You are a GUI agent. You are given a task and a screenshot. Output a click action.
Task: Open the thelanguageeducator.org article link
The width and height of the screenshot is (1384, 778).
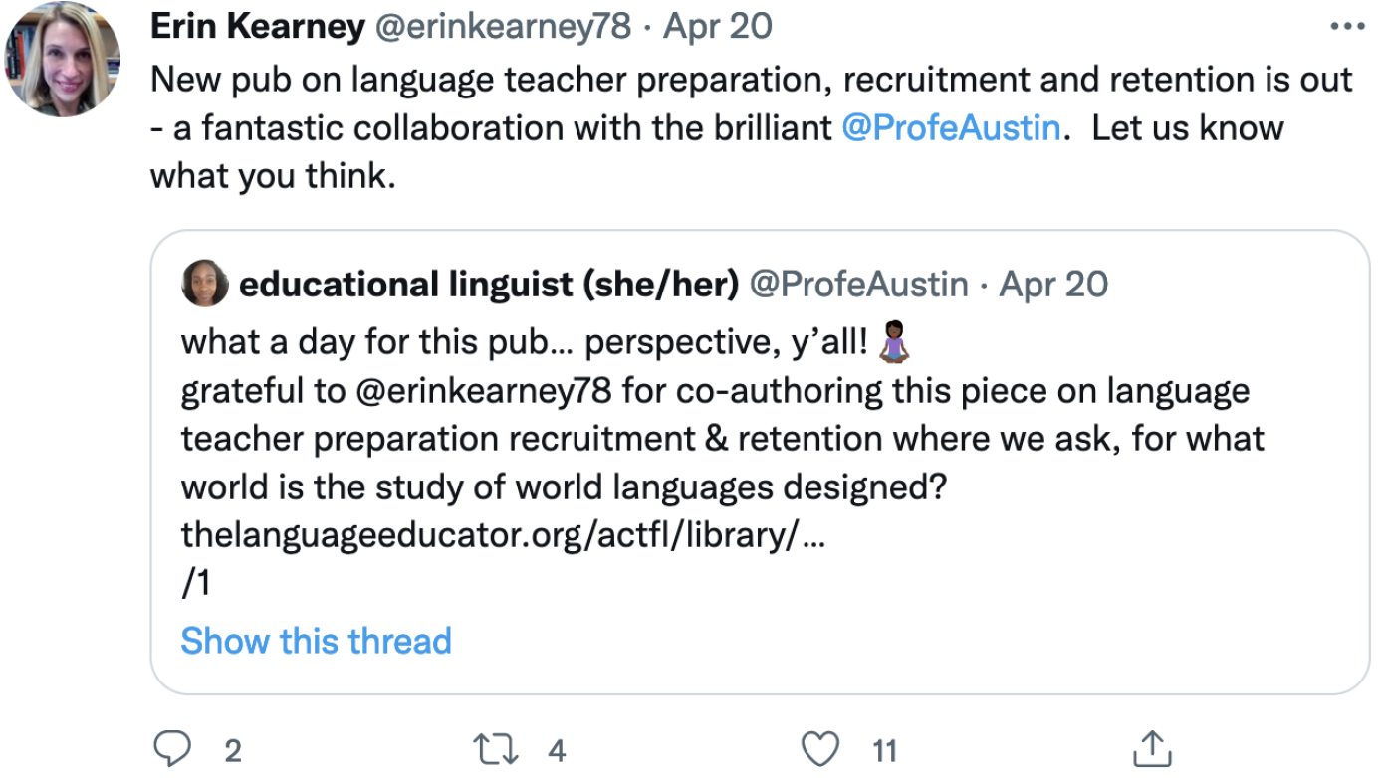coord(503,535)
